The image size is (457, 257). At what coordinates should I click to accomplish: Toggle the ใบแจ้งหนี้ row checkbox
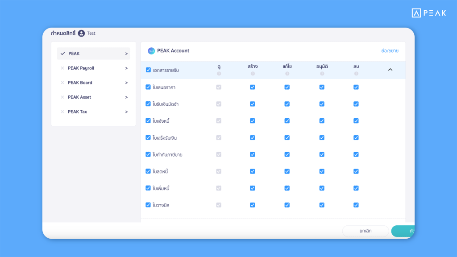tap(148, 120)
